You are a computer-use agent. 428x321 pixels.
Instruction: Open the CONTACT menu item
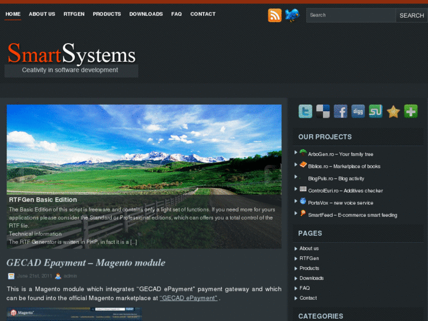[x=203, y=14]
